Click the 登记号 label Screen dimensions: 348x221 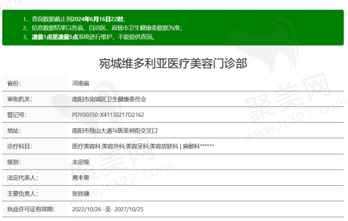(x=17, y=115)
